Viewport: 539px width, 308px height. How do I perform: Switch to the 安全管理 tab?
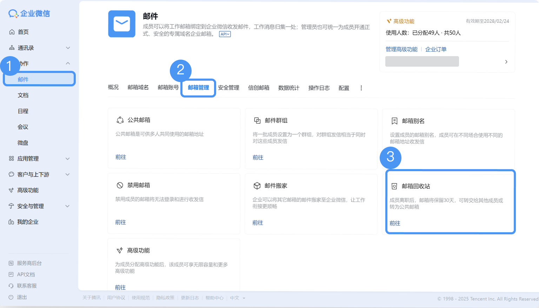coord(229,88)
